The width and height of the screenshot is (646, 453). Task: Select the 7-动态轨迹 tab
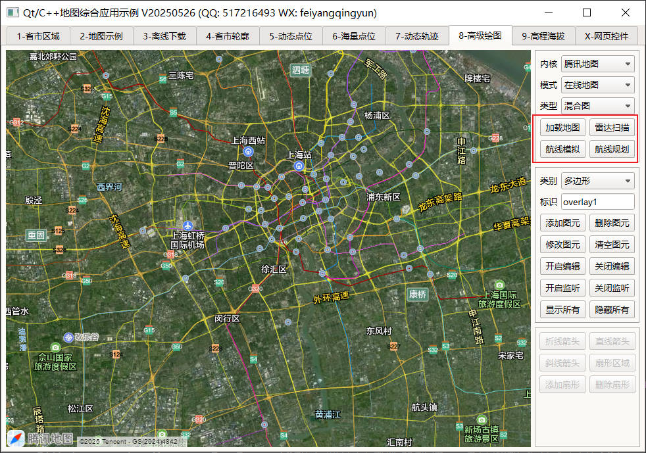(417, 36)
